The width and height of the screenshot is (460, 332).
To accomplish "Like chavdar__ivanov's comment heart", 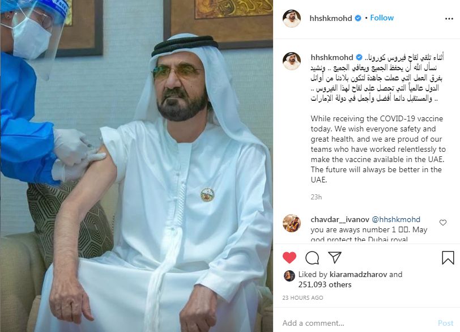I will [443, 223].
